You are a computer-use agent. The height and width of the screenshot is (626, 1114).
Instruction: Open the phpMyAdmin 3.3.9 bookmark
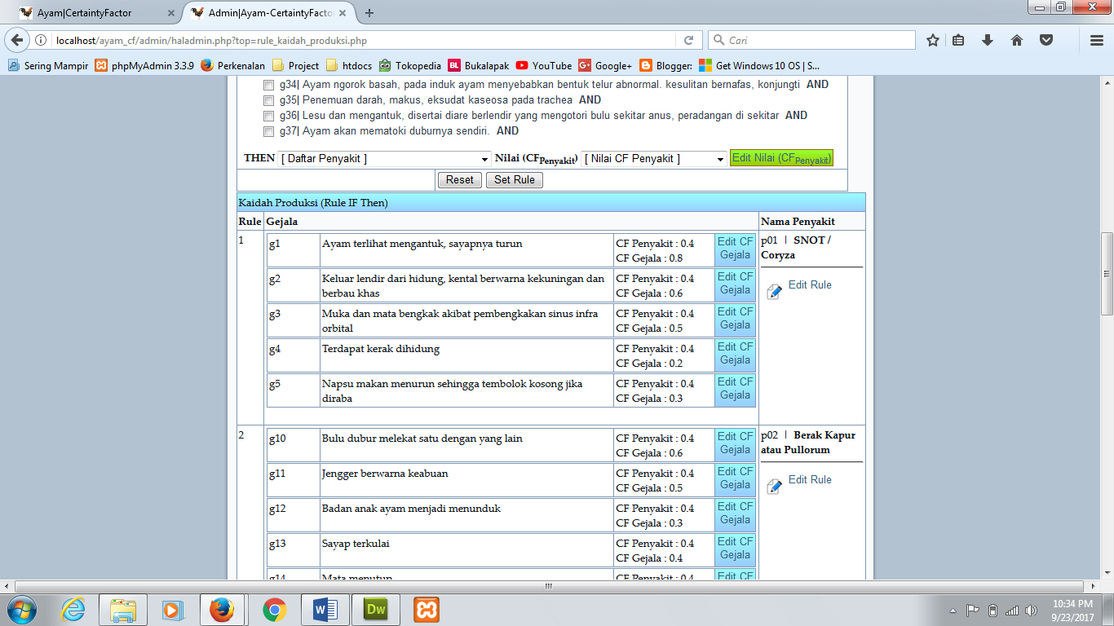144,66
